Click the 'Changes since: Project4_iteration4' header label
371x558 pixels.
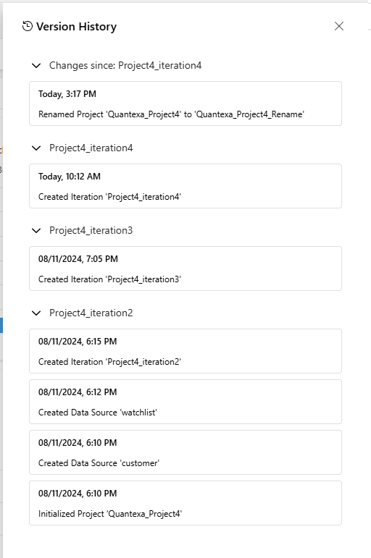click(125, 65)
